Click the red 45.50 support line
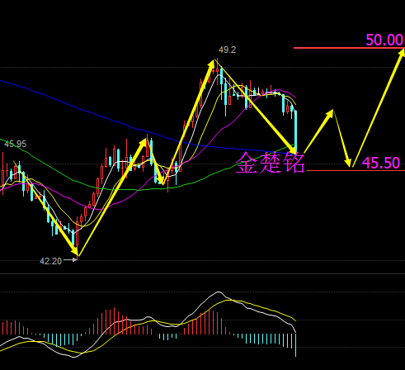This screenshot has width=405, height=370. 356,171
